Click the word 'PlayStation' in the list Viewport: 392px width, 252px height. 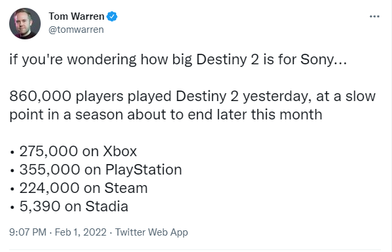(144, 170)
